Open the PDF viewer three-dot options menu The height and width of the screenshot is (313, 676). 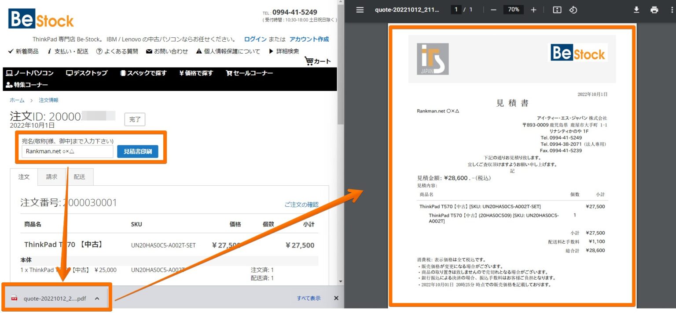[670, 10]
